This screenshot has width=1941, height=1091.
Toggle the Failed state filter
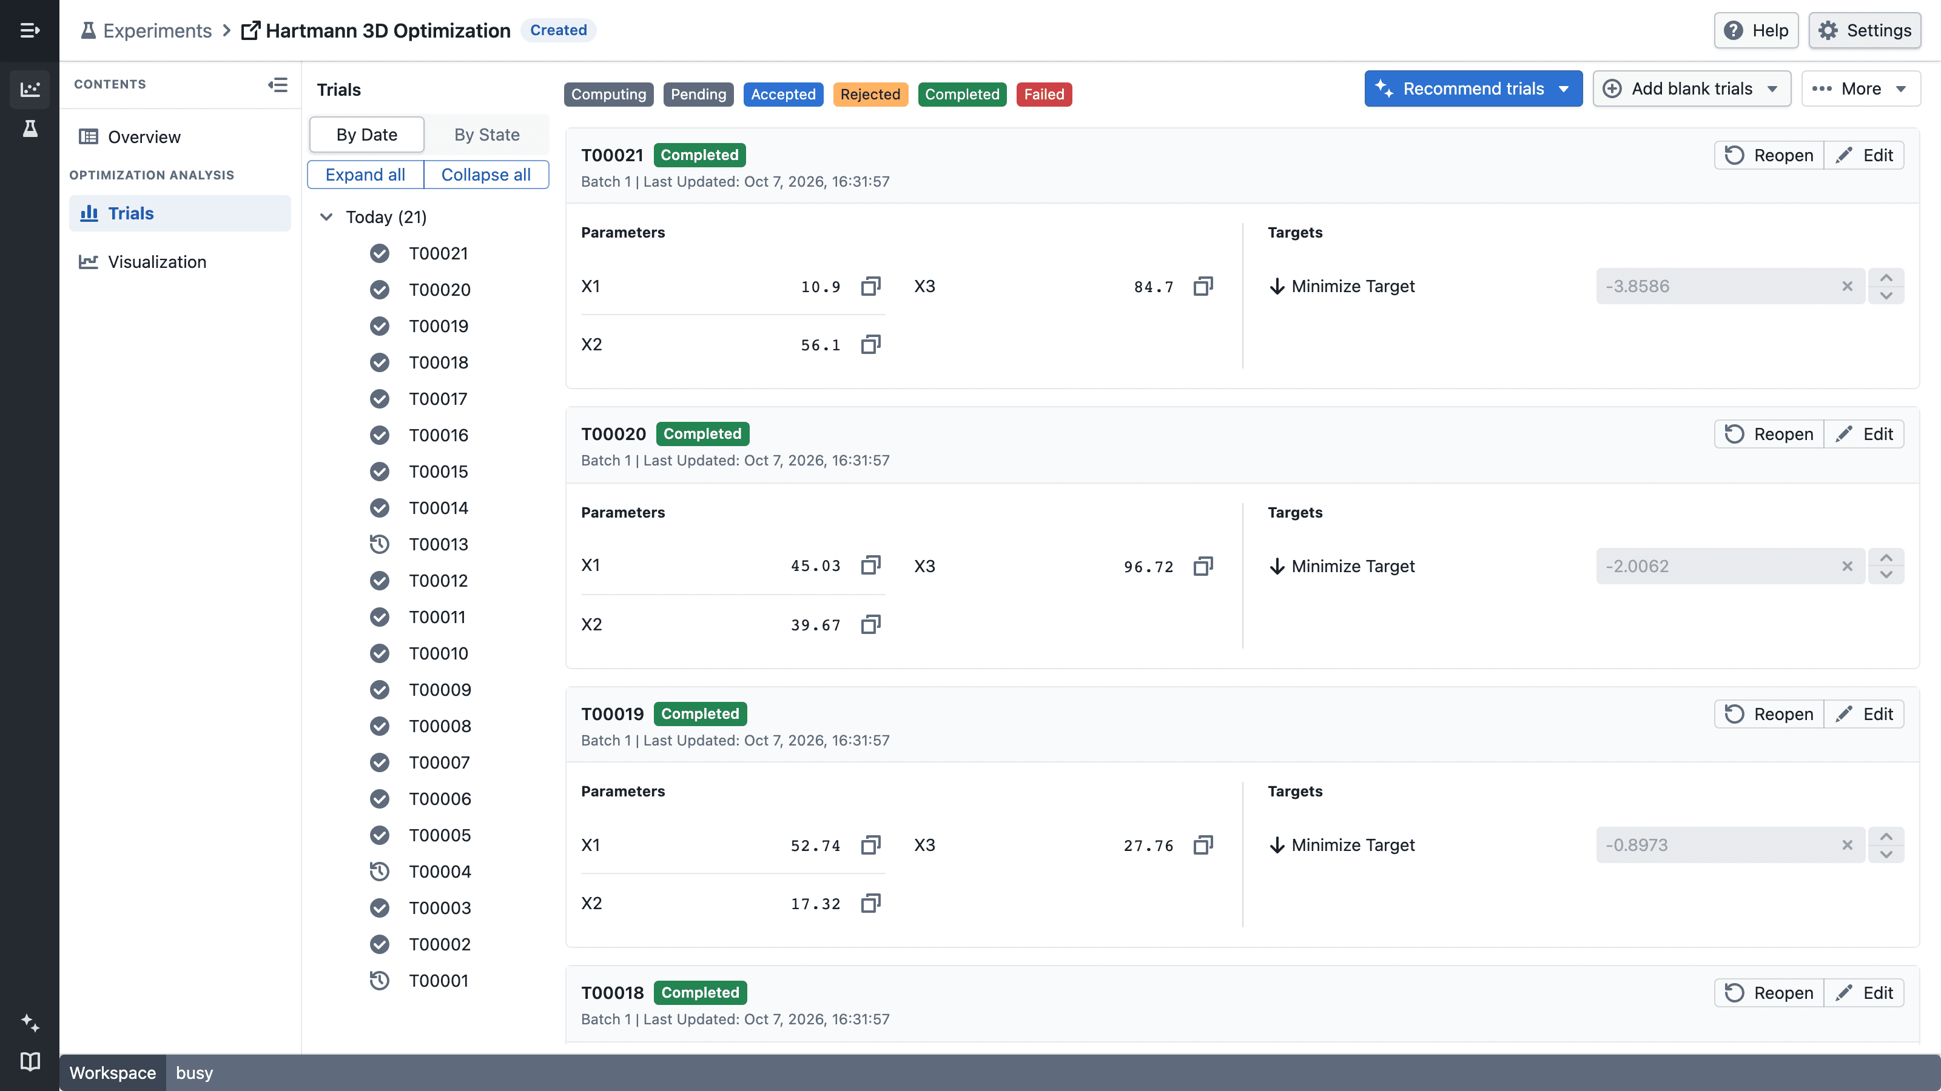[1043, 94]
